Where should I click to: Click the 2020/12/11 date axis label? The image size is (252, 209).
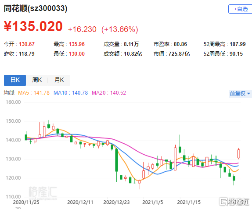tap(80, 202)
